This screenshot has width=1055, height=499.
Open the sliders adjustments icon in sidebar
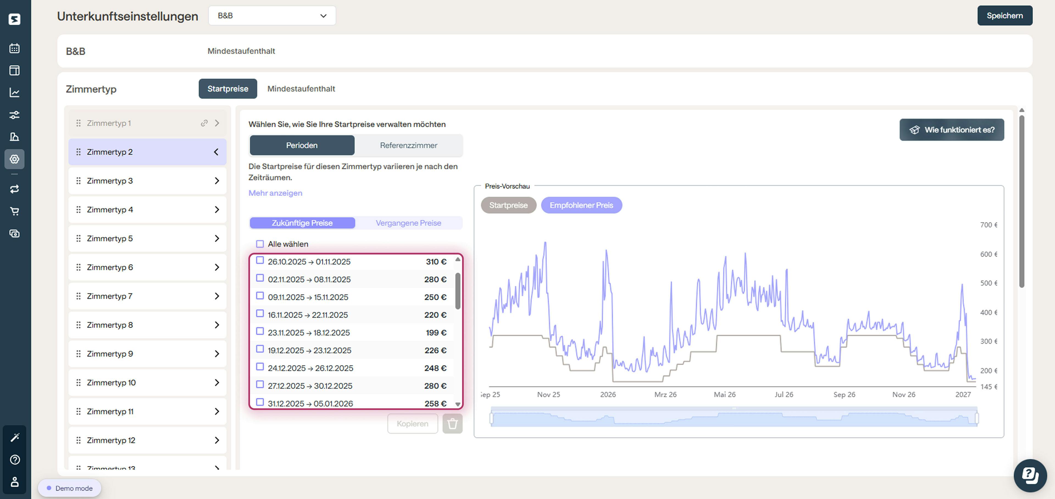(14, 115)
